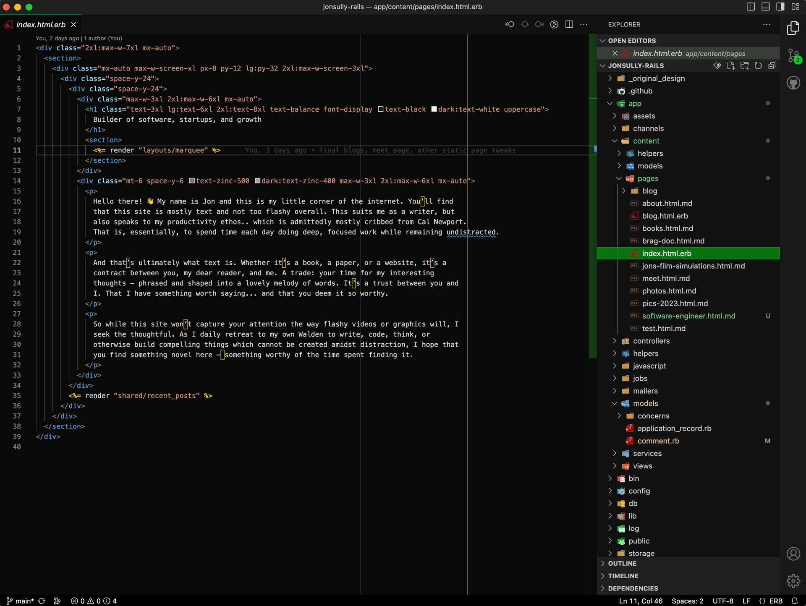Open blog.html.erb in the file tree
This screenshot has width=806, height=606.
coord(665,216)
